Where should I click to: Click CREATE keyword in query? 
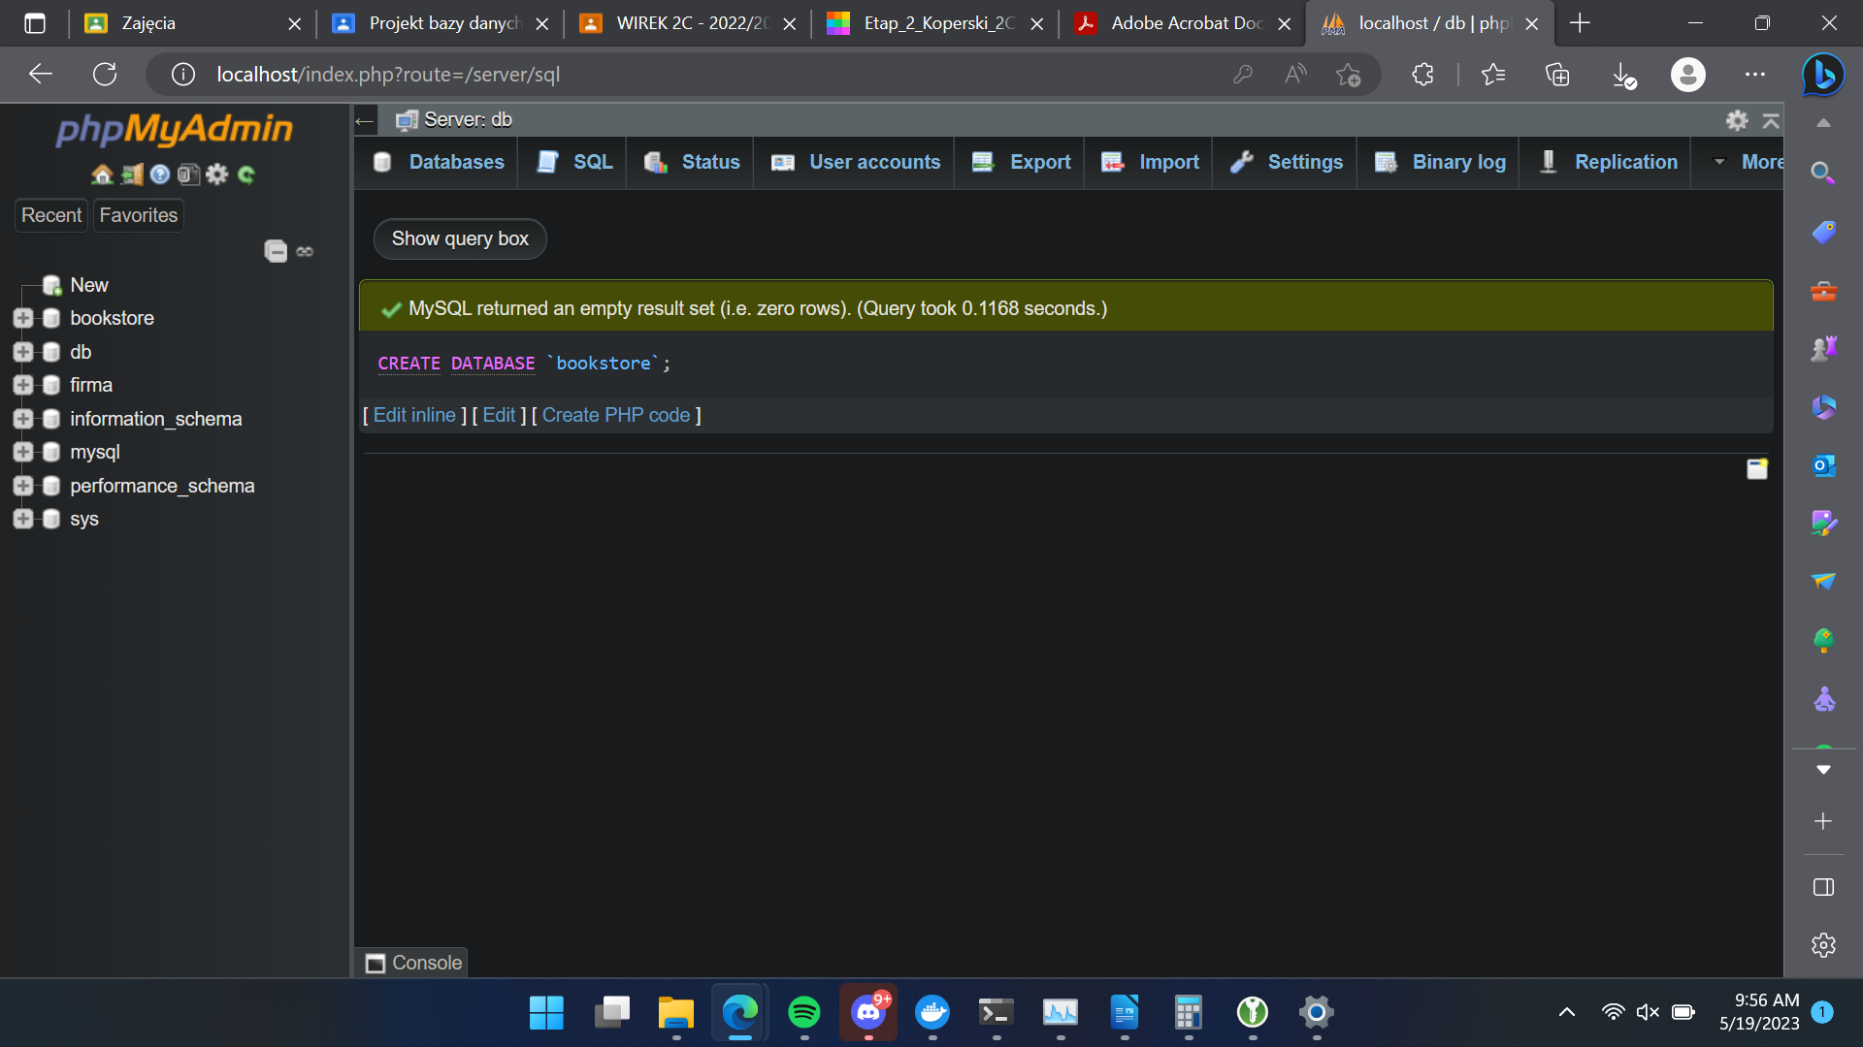click(x=409, y=364)
